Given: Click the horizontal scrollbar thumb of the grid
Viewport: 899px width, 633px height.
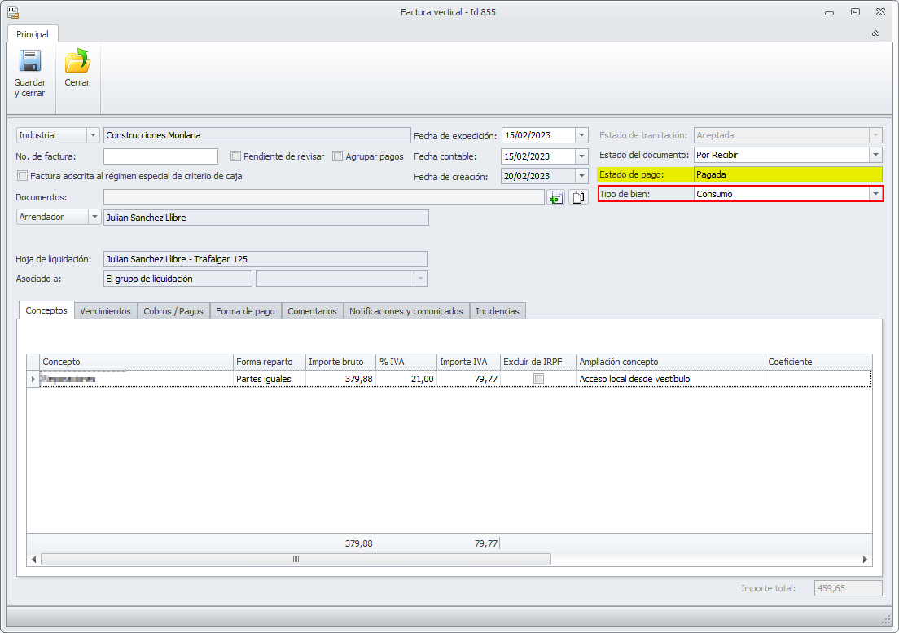Looking at the screenshot, I should tap(296, 559).
